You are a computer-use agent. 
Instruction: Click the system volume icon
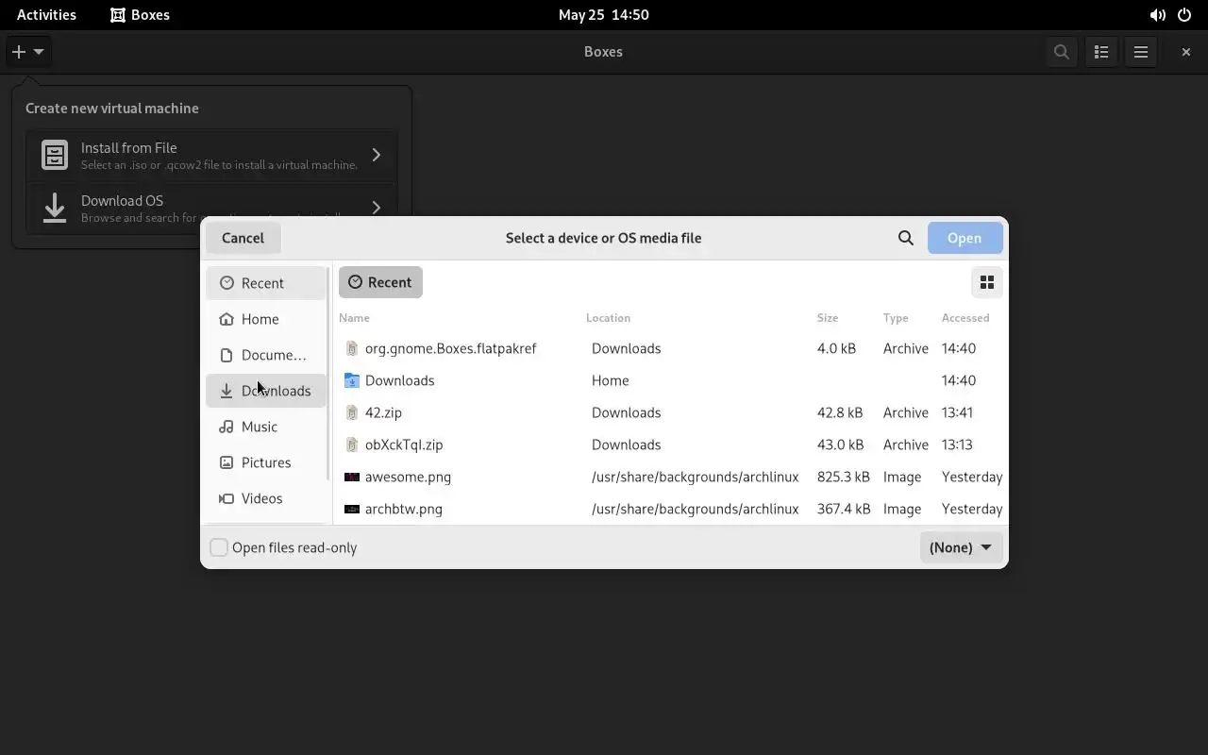pos(1157,15)
